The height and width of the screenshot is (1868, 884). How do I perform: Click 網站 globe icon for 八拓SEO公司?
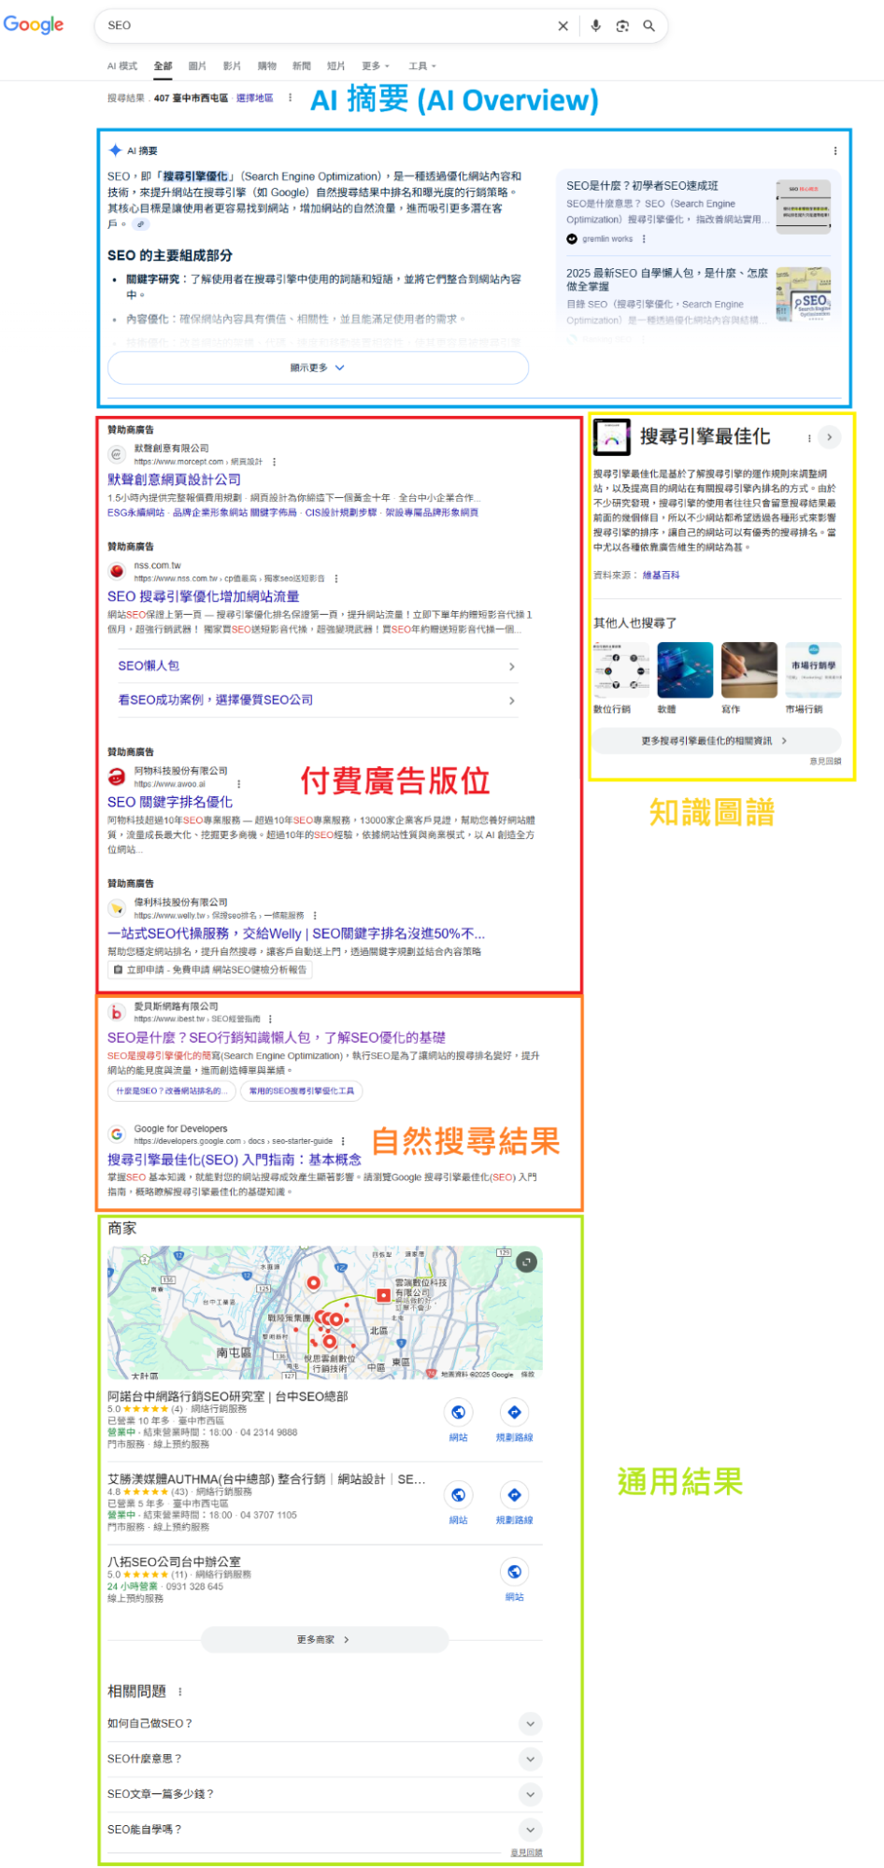[x=514, y=1572]
